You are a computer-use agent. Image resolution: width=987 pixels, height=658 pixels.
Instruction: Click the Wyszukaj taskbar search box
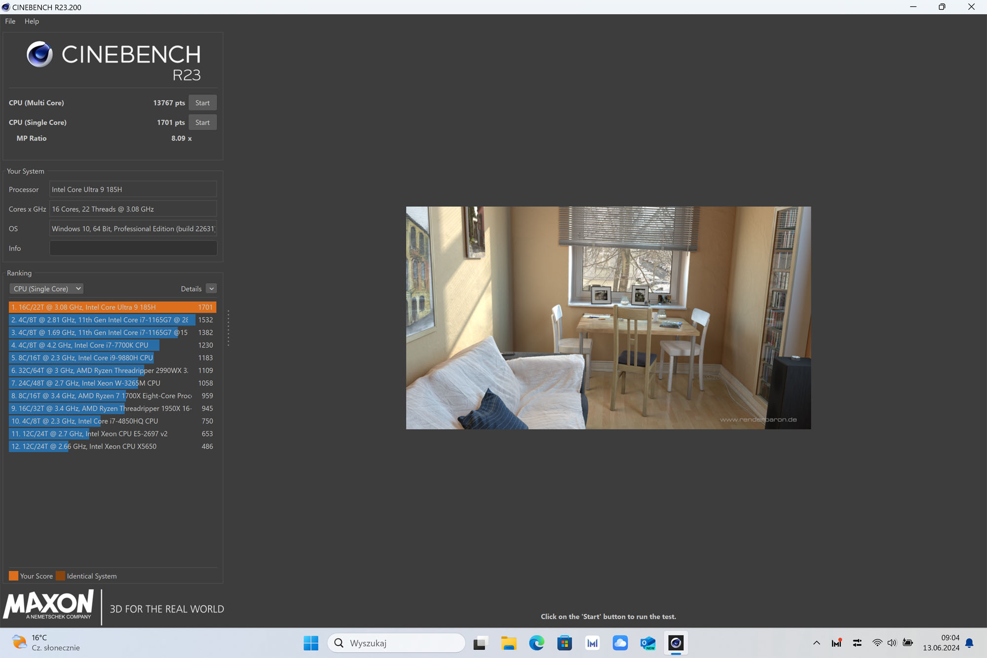pos(396,643)
